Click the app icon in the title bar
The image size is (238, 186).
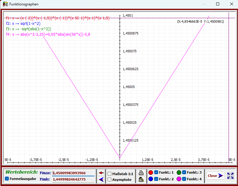click(x=5, y=4)
